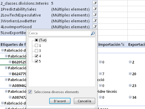Confirm filter with D'acord button
This screenshot has width=145, height=109.
click(60, 101)
